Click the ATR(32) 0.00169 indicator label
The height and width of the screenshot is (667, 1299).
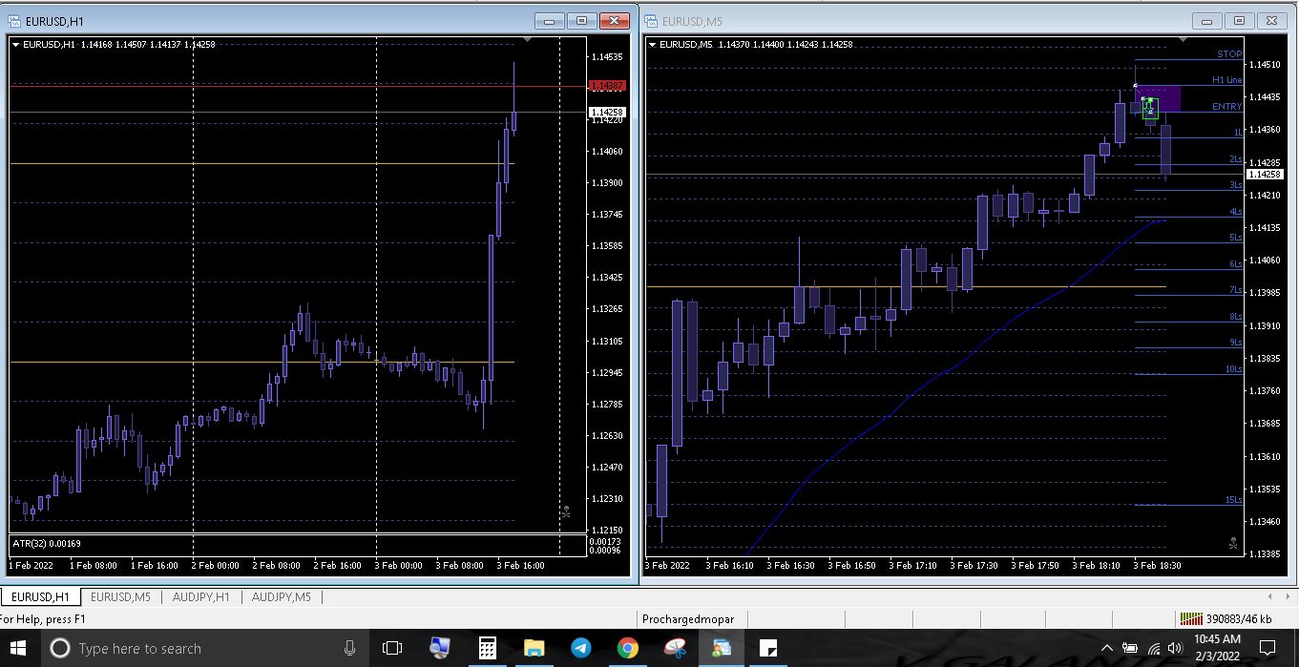click(47, 543)
